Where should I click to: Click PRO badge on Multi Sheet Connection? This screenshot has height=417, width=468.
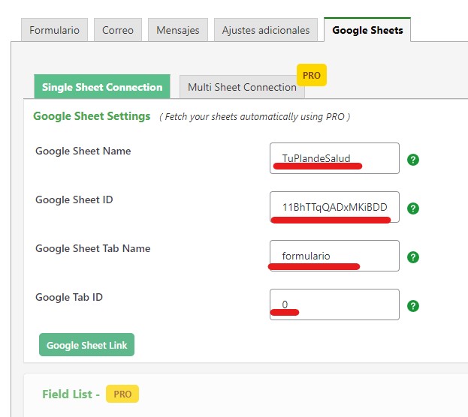click(x=312, y=75)
